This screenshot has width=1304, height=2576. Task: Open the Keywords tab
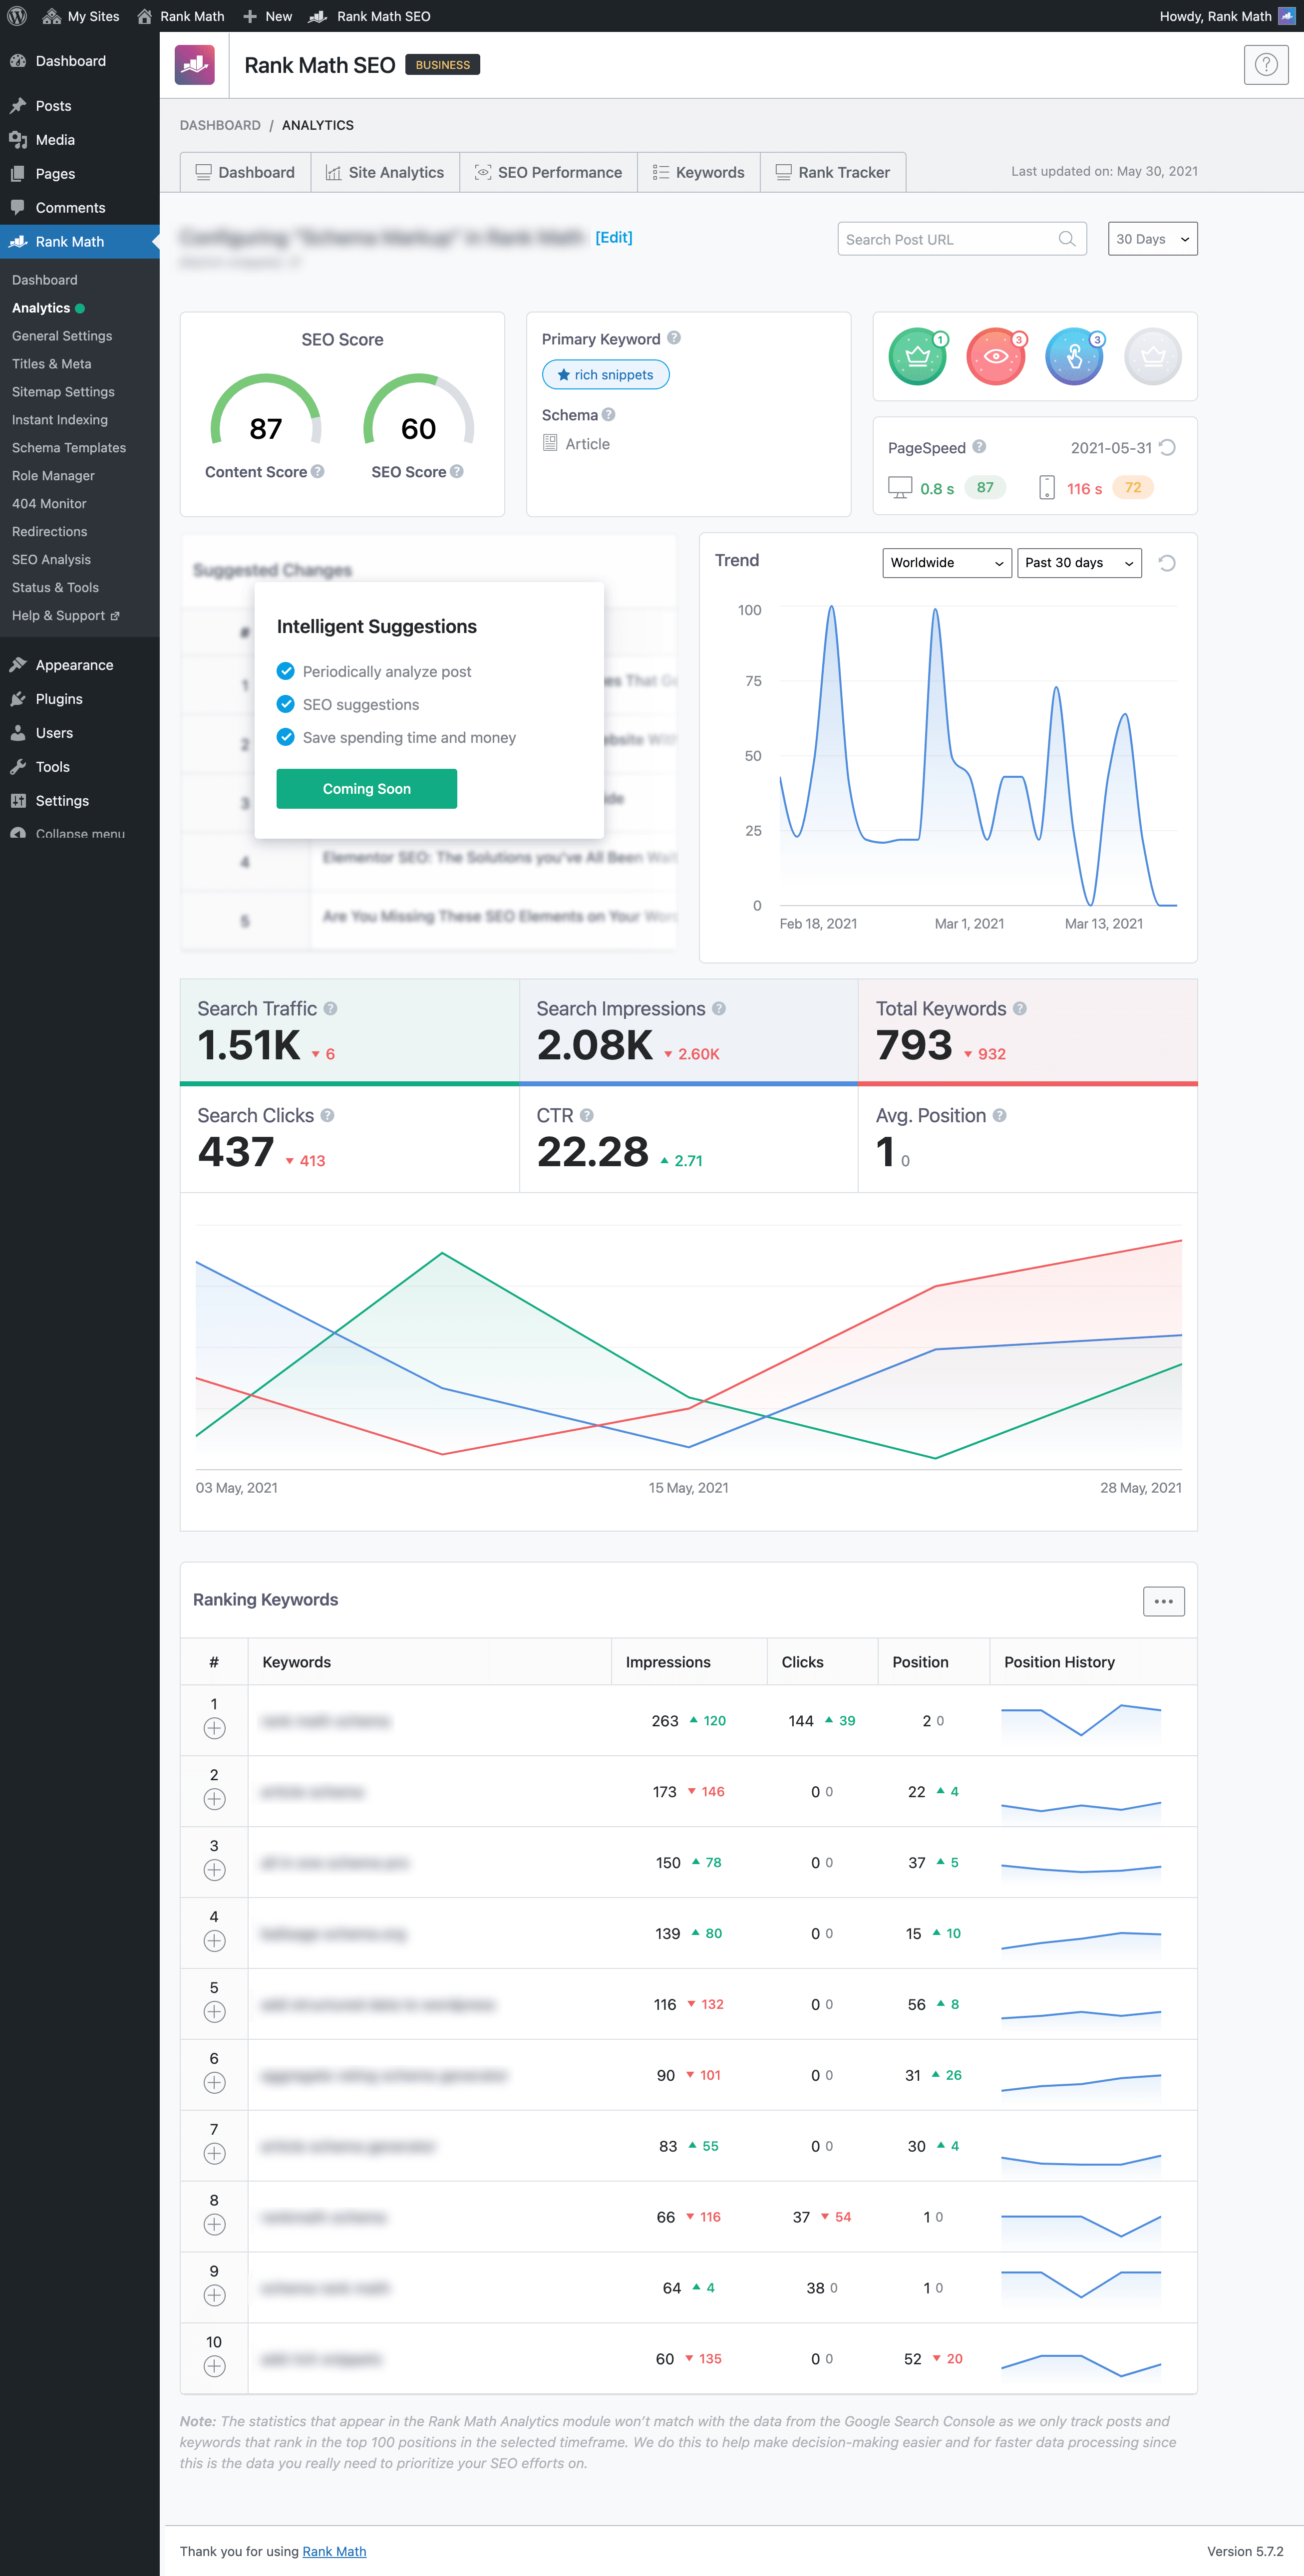(x=698, y=172)
